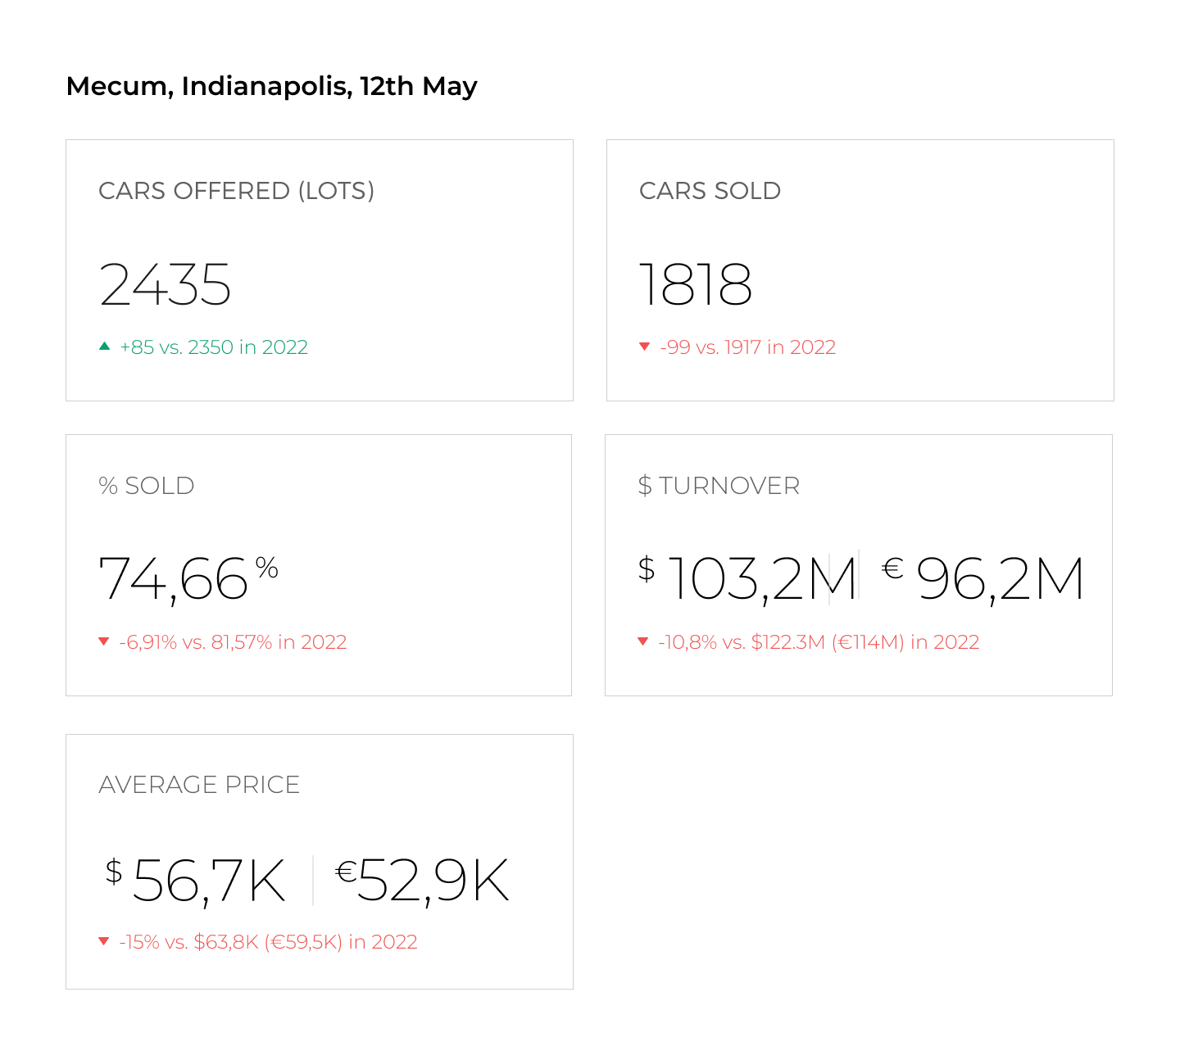Screen dimensions: 1180x1060
Task: Click the euro sign before 96,2M
Action: [892, 568]
